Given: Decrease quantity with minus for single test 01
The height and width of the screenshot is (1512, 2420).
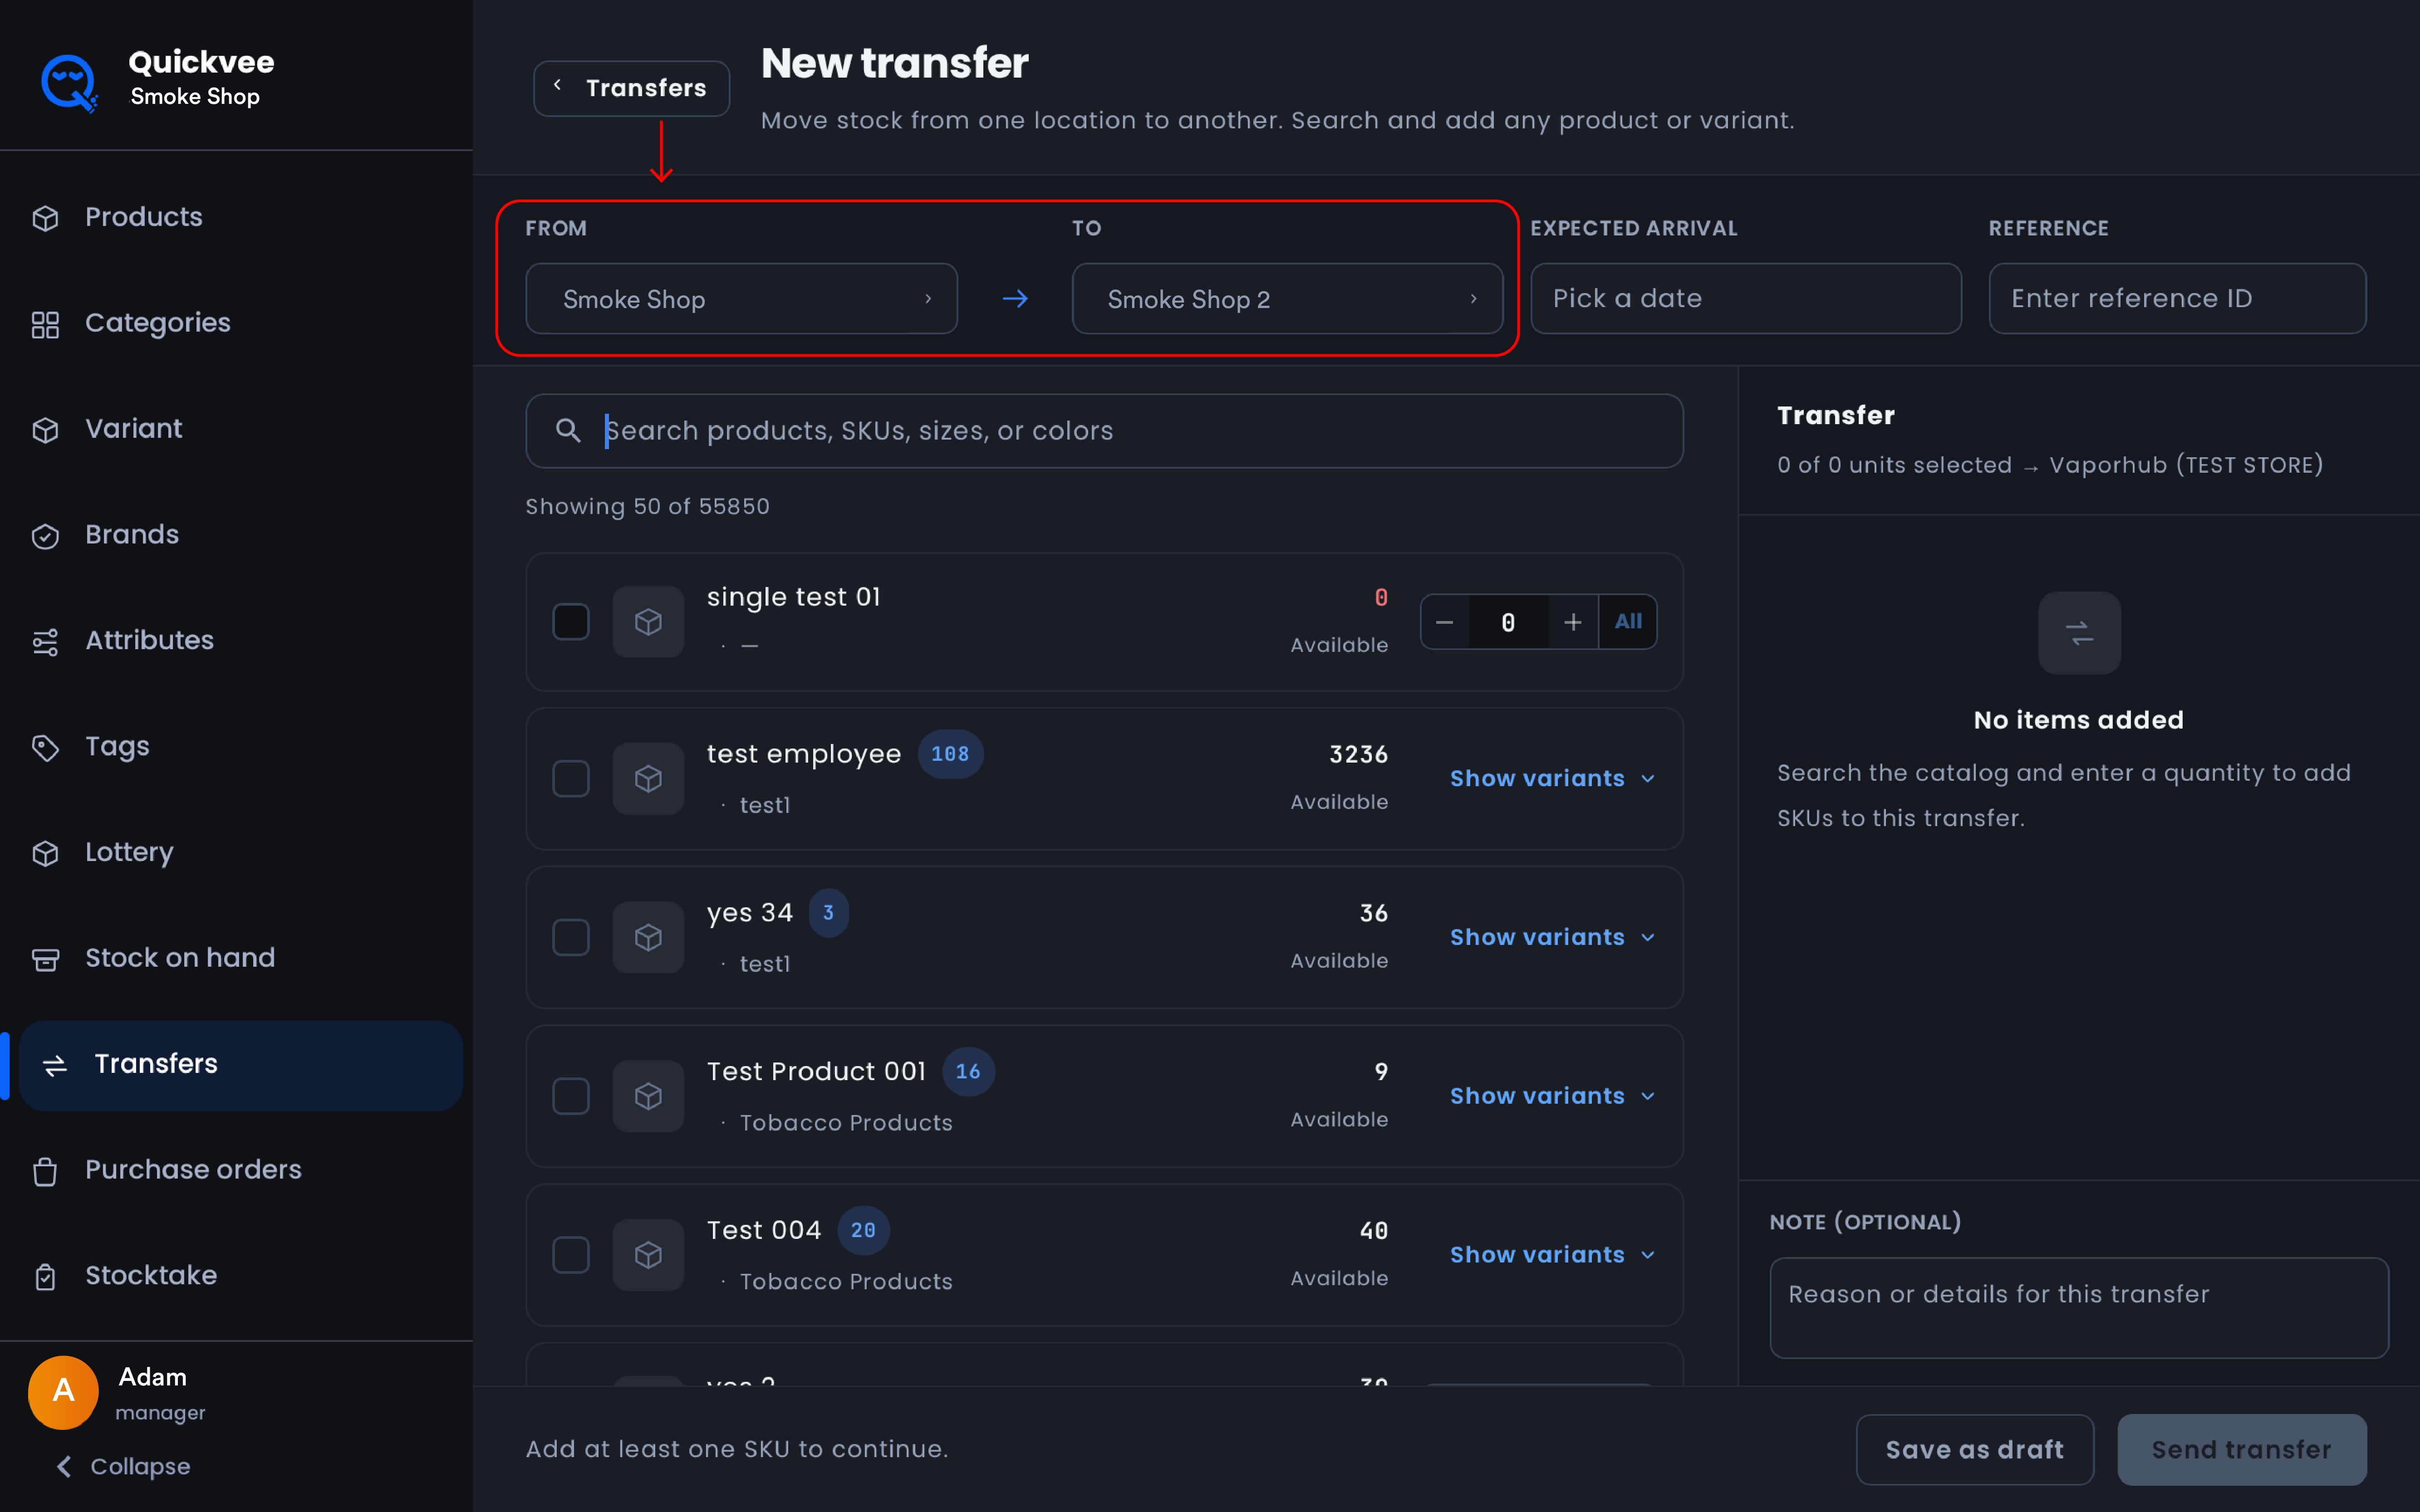Looking at the screenshot, I should pos(1444,622).
